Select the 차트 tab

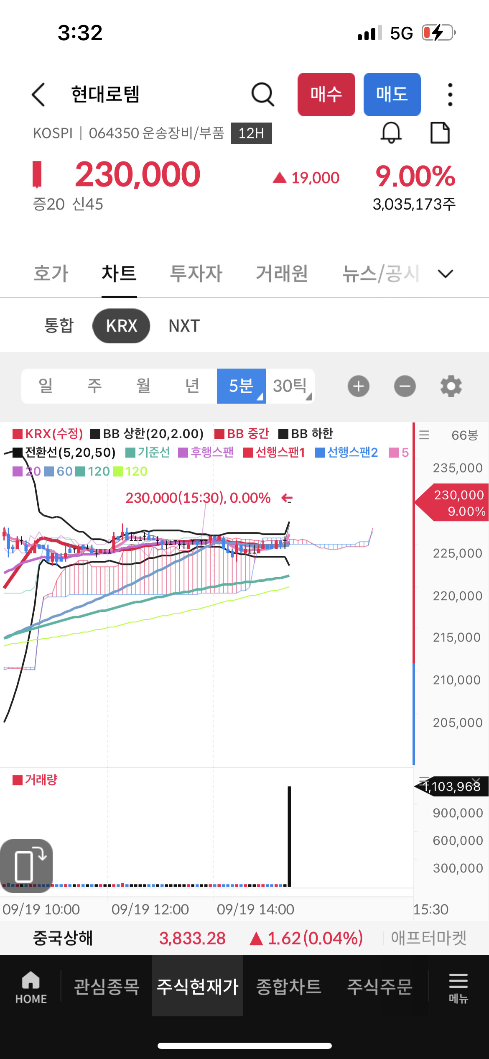click(119, 274)
